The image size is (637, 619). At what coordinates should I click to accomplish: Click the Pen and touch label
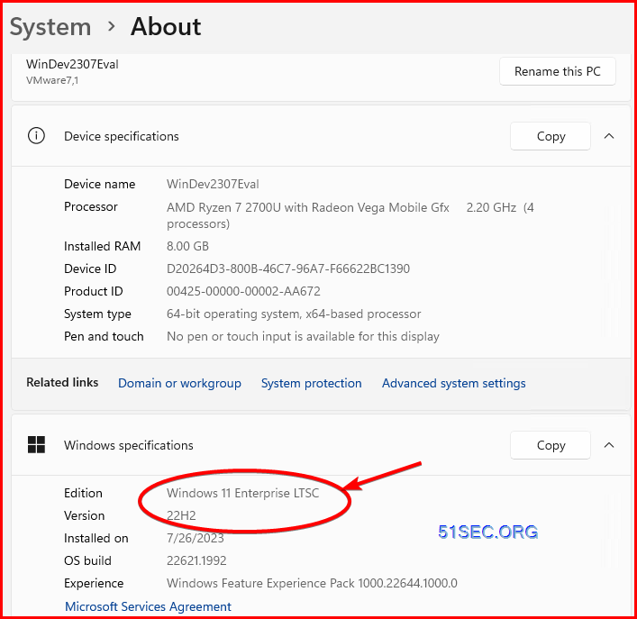(x=104, y=336)
